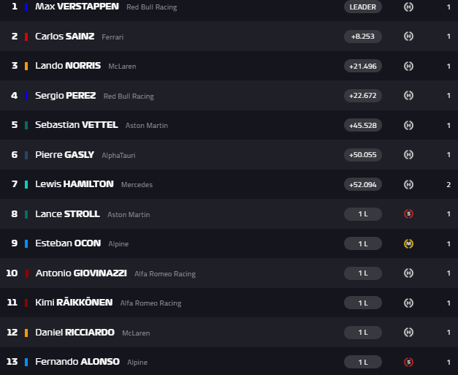Click Kimi Räikkönen's hard tyre icon
The width and height of the screenshot is (458, 375).
[x=409, y=303]
